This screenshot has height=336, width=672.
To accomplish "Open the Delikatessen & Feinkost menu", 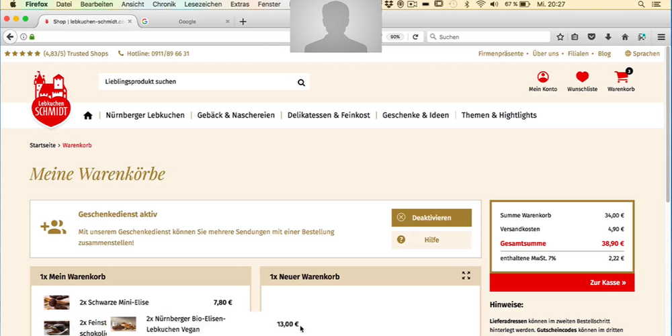I will (329, 116).
